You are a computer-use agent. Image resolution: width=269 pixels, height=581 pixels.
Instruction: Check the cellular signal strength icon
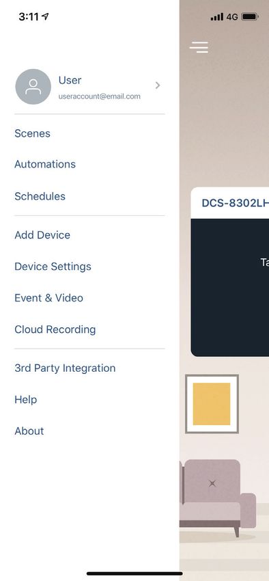pyautogui.click(x=217, y=16)
